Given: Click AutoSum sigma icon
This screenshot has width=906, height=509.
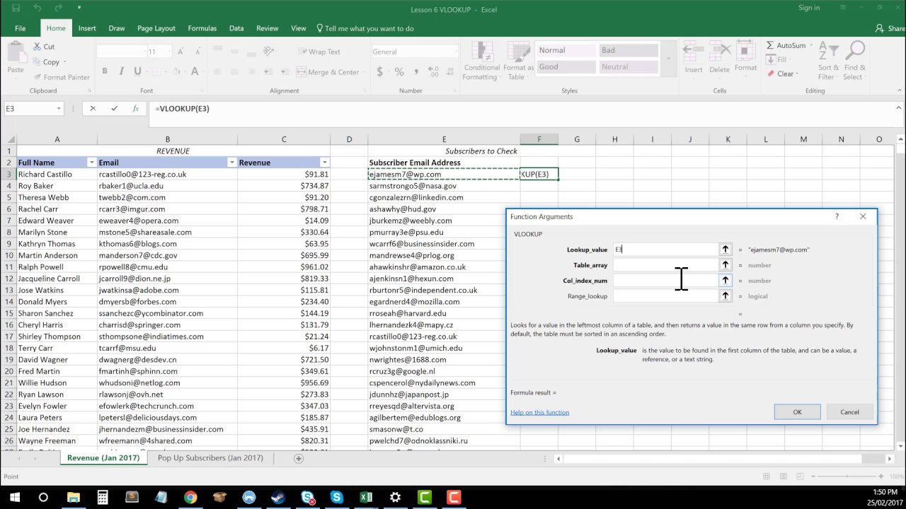Looking at the screenshot, I should [x=770, y=45].
